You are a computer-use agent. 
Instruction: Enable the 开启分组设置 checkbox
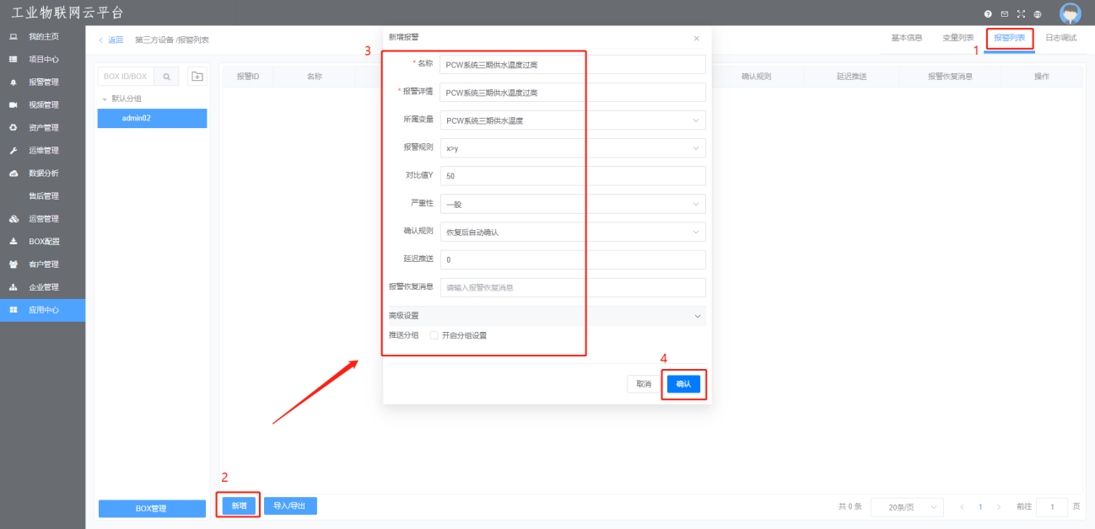click(434, 335)
